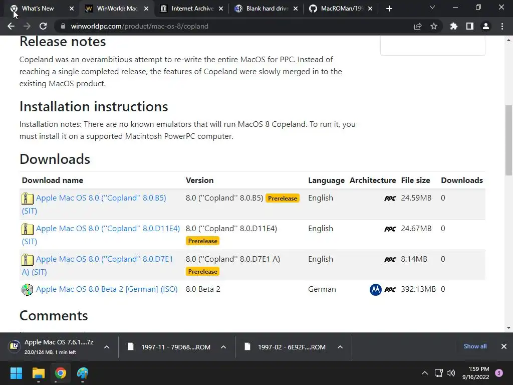
Task: Toggle the browser side panel icon
Action: pyautogui.click(x=470, y=26)
